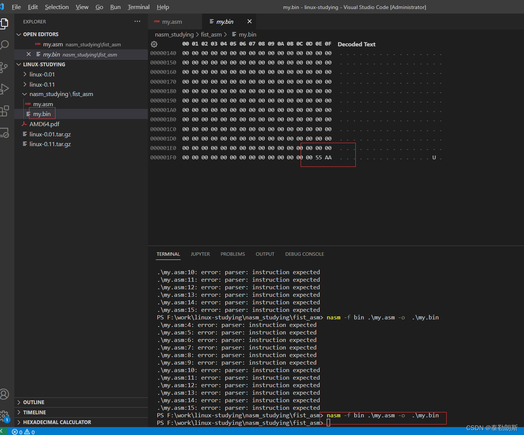Select the TERMINAL panel tab
This screenshot has height=435, width=524.
[x=168, y=254]
